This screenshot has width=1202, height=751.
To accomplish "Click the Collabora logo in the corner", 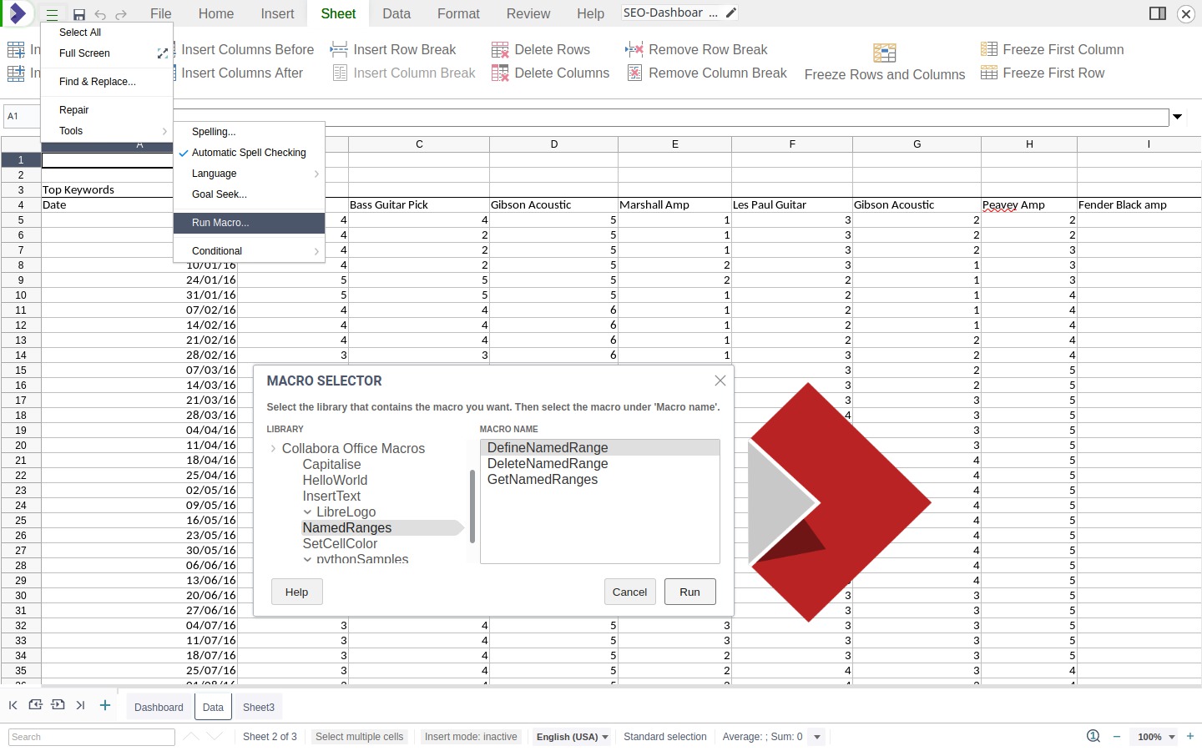I will click(18, 13).
